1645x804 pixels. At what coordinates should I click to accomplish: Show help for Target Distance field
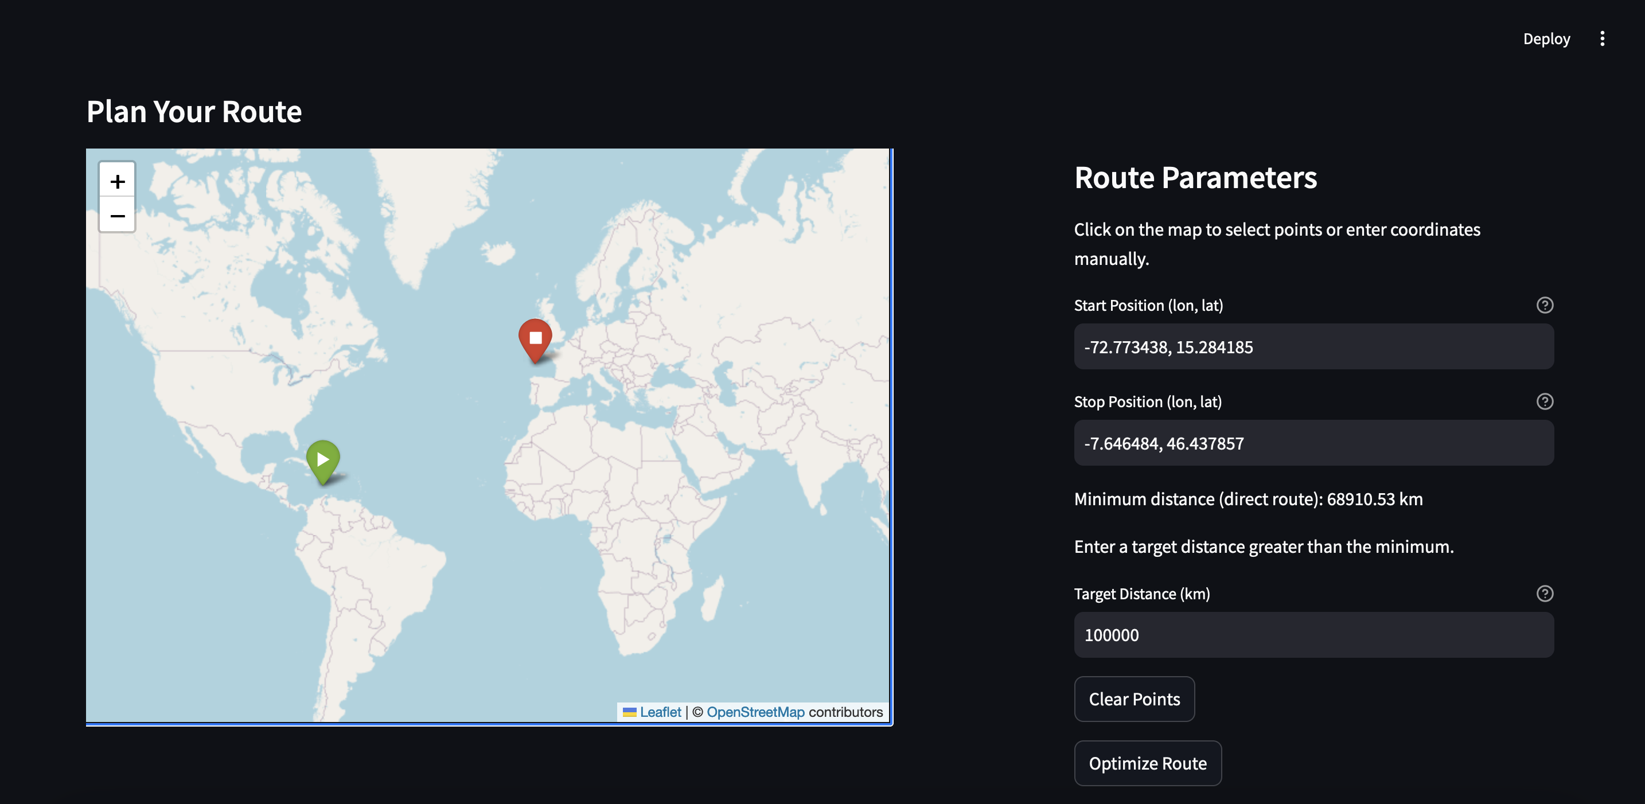[1544, 594]
